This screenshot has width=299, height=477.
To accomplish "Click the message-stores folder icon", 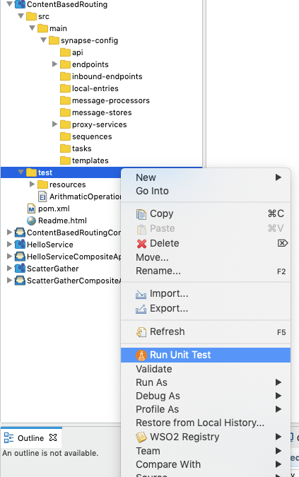I will click(65, 112).
